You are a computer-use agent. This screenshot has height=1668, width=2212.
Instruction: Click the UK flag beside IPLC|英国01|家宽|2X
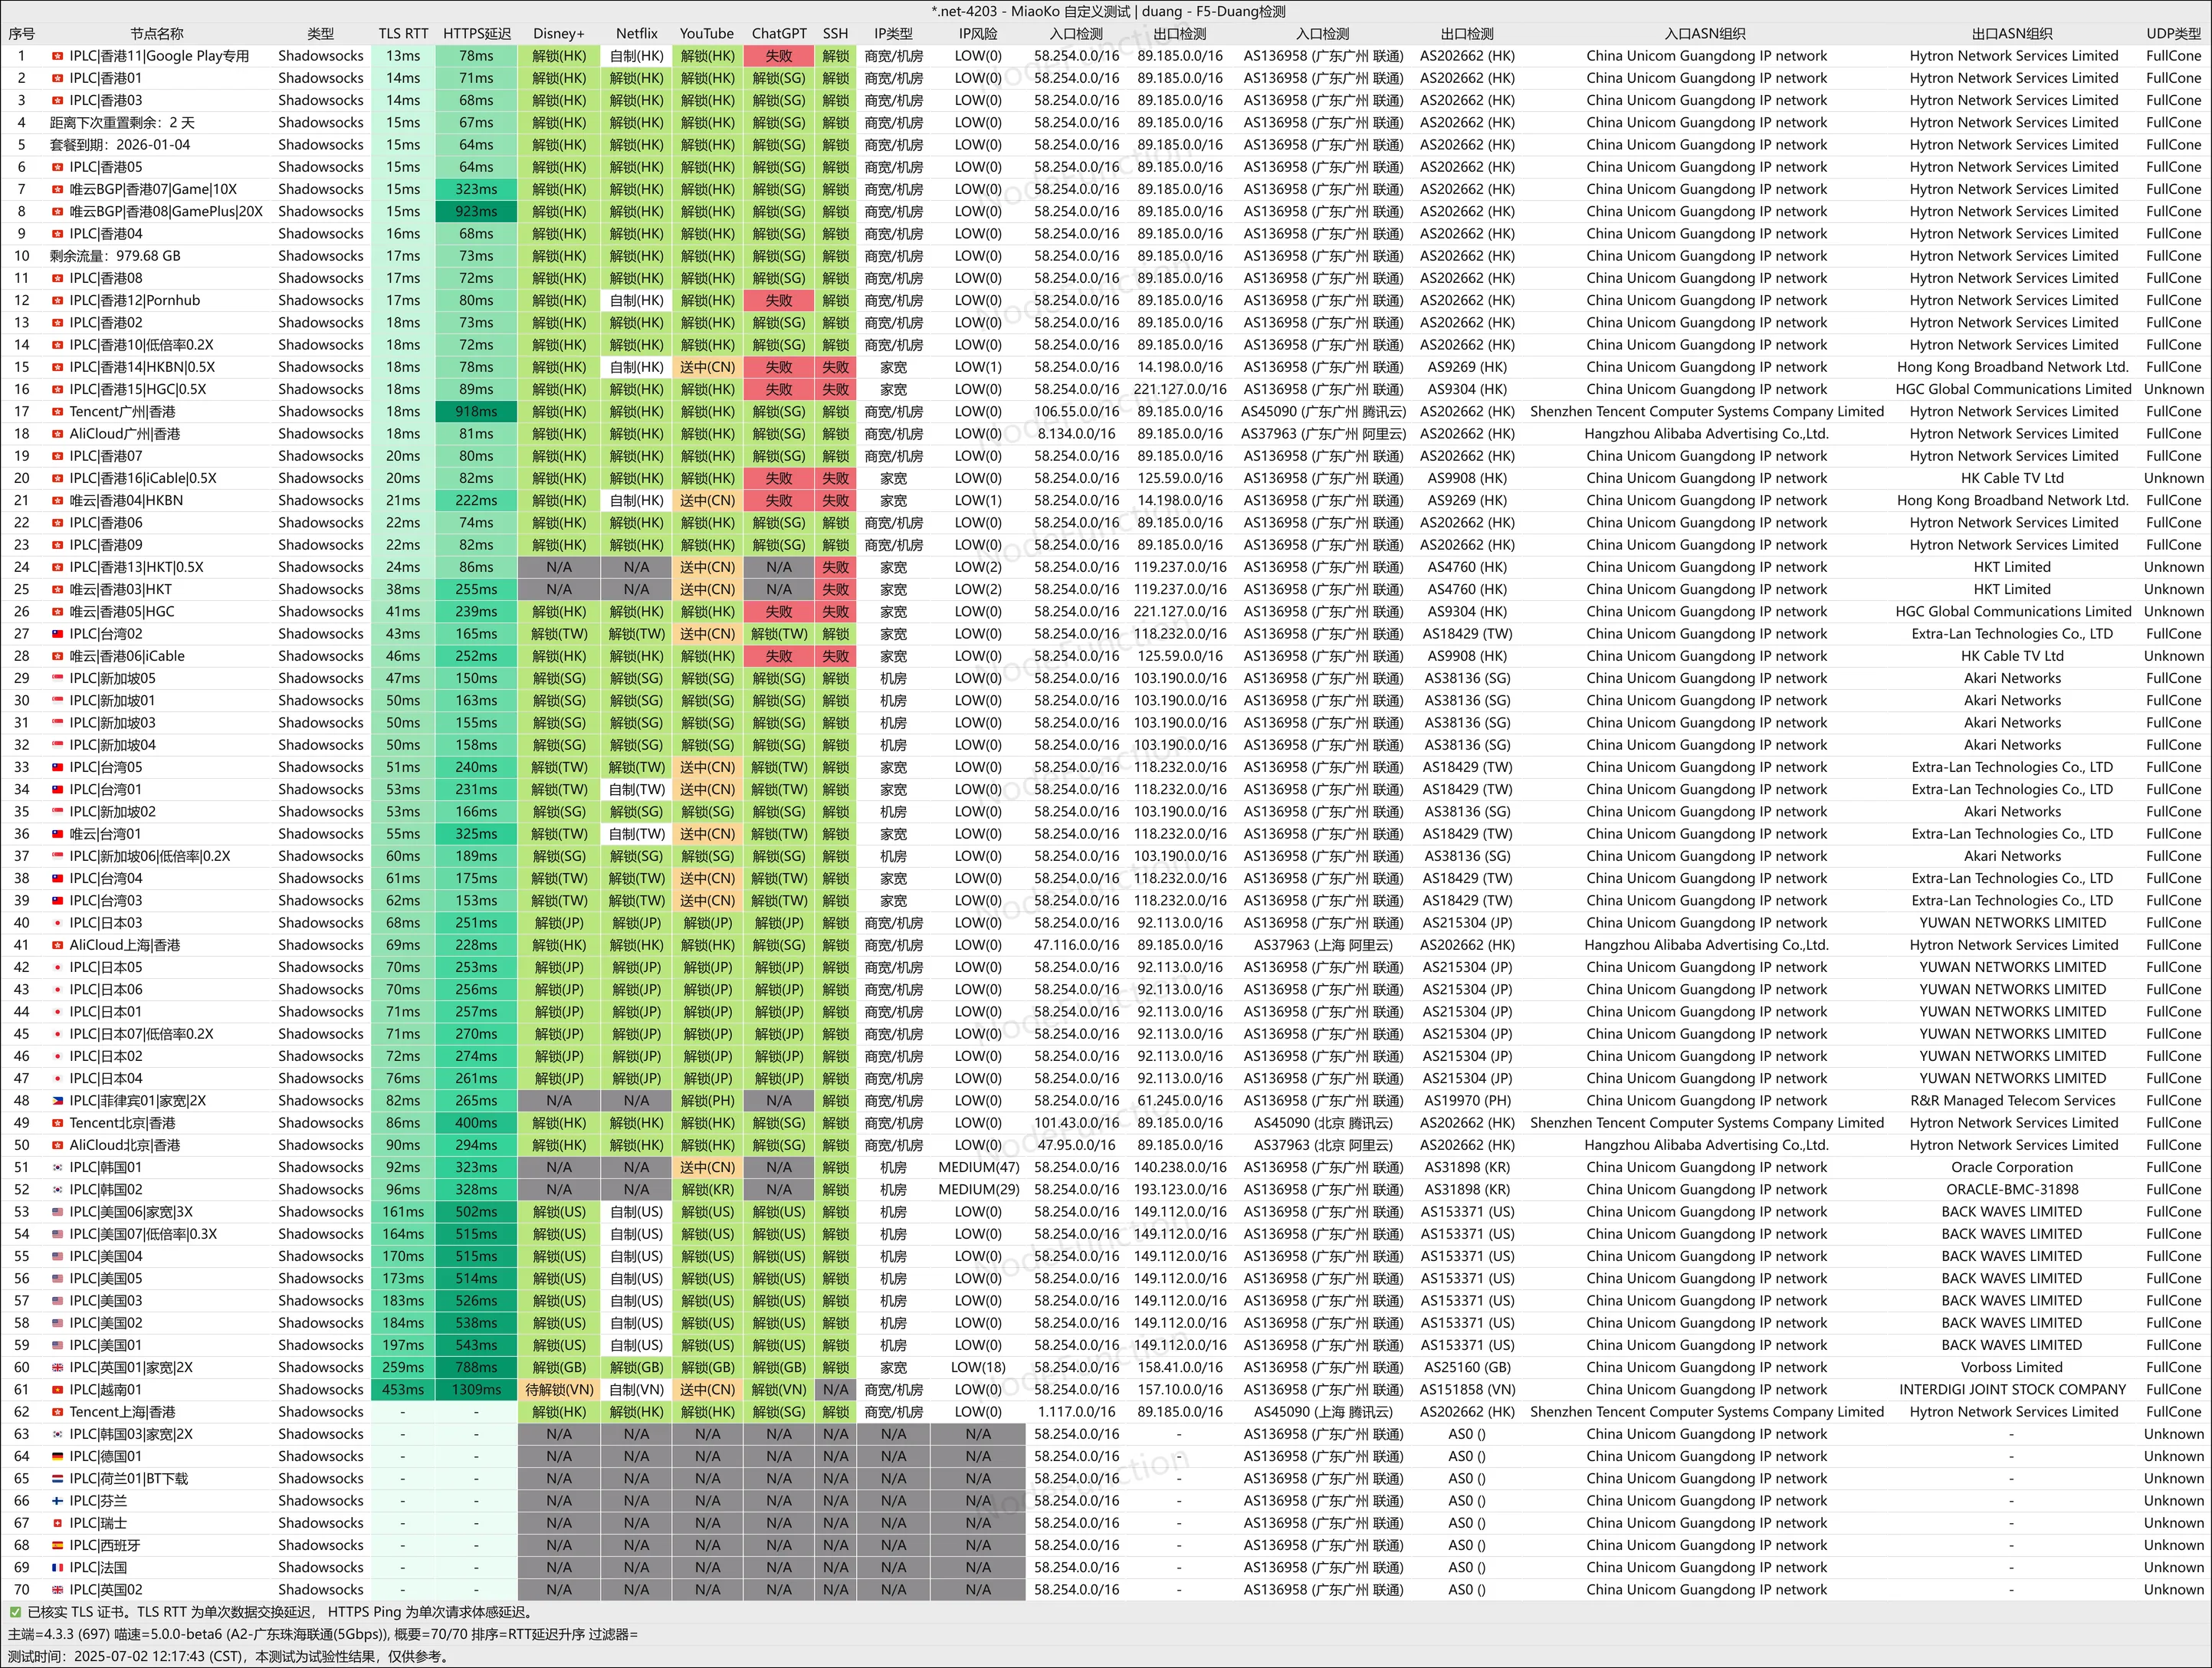pyautogui.click(x=57, y=1367)
